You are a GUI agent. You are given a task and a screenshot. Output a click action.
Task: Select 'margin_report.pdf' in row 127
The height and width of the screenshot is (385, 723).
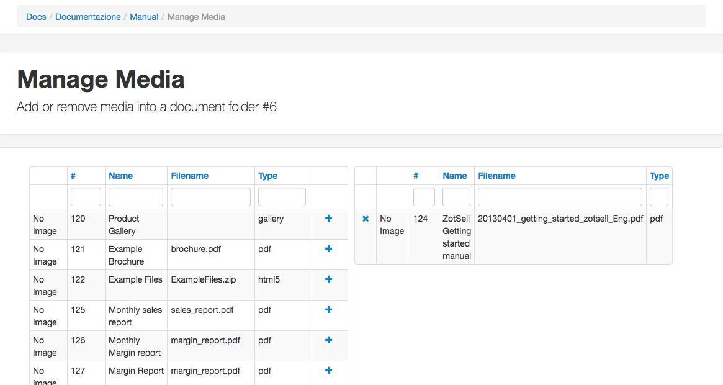click(205, 371)
